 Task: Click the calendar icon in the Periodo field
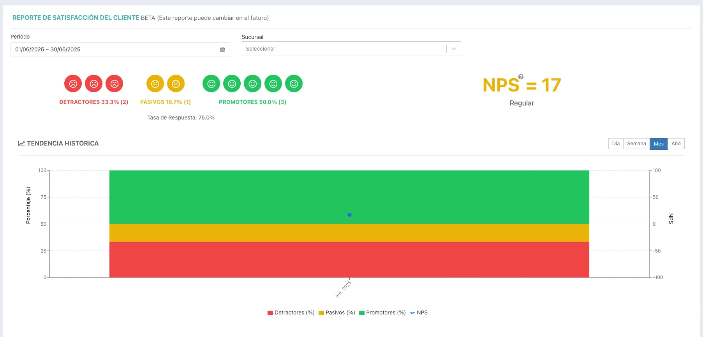pos(222,49)
